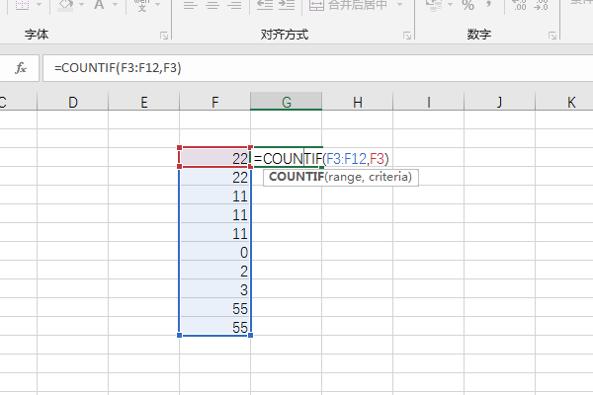Expand the phonetic guide dropdown arrow
The width and height of the screenshot is (593, 395).
pos(158,5)
